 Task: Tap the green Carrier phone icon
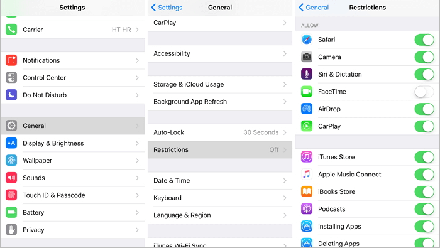point(11,30)
